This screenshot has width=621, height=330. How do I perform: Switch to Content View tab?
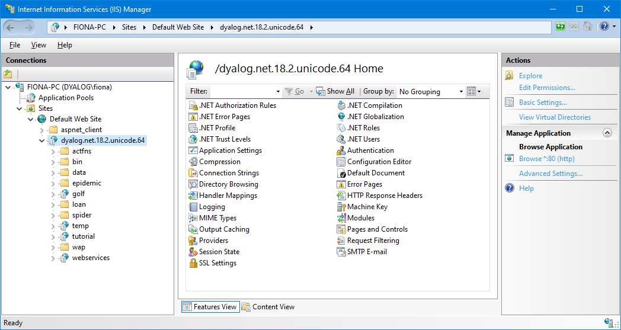[268, 307]
